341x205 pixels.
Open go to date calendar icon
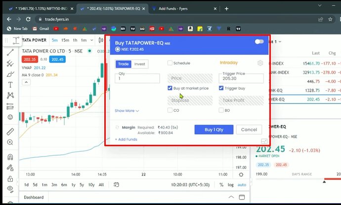tap(116, 185)
